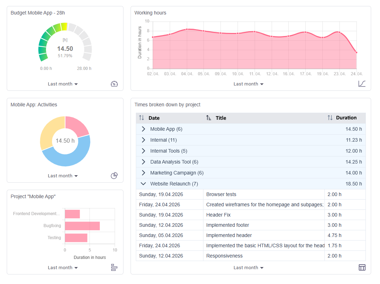Open Last month dropdown under Working hours
Screen dimensions: 380x284
coord(248,84)
